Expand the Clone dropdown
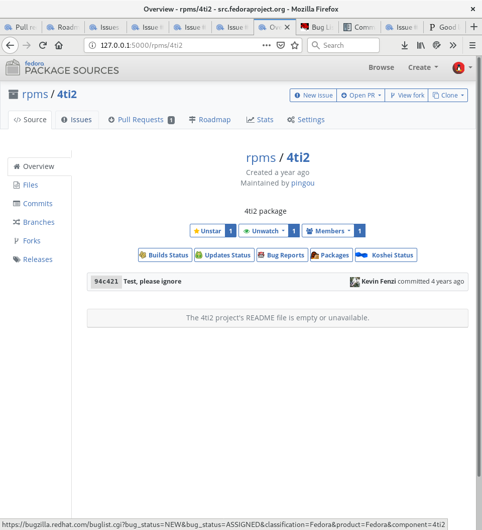 point(448,96)
